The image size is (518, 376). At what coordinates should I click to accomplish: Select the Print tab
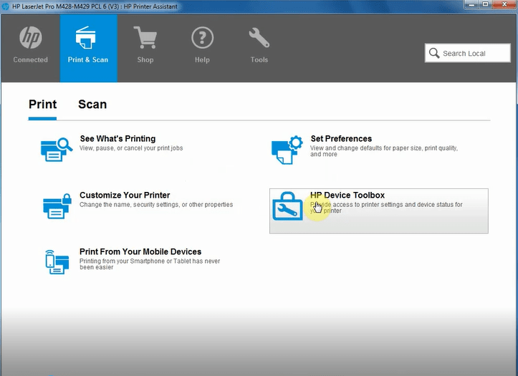point(42,105)
